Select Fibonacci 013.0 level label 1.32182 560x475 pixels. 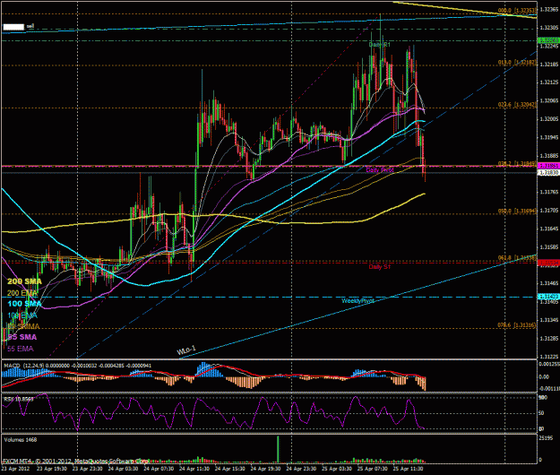point(517,63)
